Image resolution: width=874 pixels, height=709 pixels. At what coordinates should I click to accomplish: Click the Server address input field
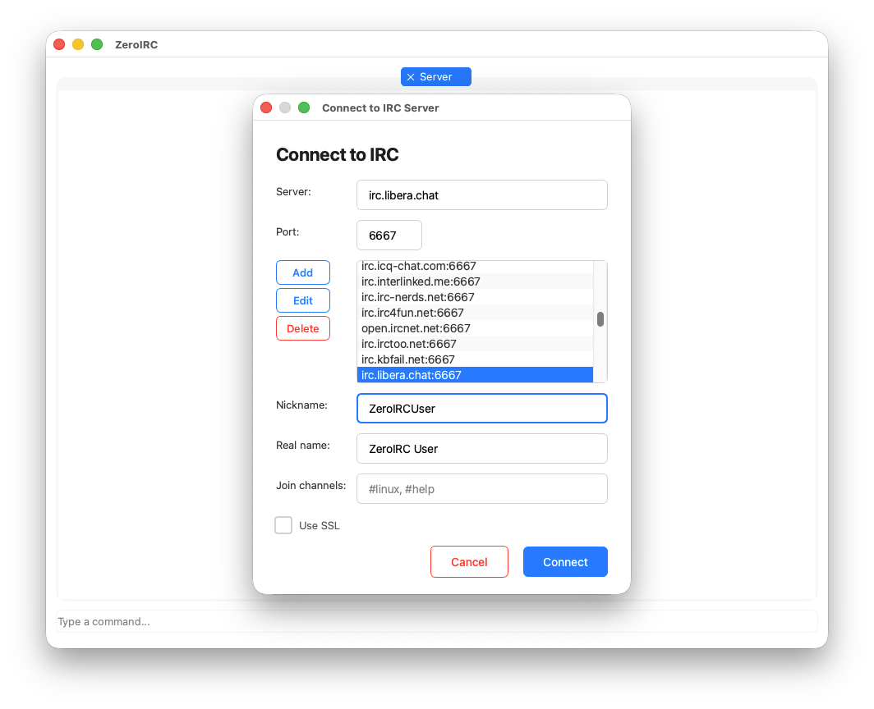[x=481, y=195]
